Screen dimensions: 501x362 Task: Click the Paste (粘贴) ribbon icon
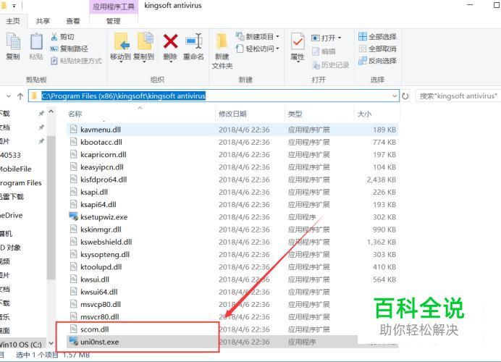(x=36, y=46)
